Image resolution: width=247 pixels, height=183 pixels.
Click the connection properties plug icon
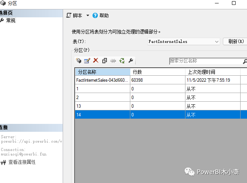3,162
